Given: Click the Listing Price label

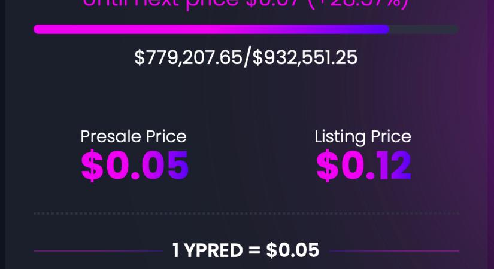Looking at the screenshot, I should (363, 137).
